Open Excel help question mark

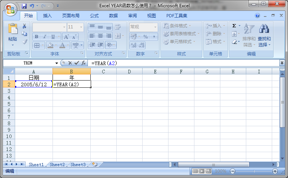pyautogui.click(x=257, y=15)
